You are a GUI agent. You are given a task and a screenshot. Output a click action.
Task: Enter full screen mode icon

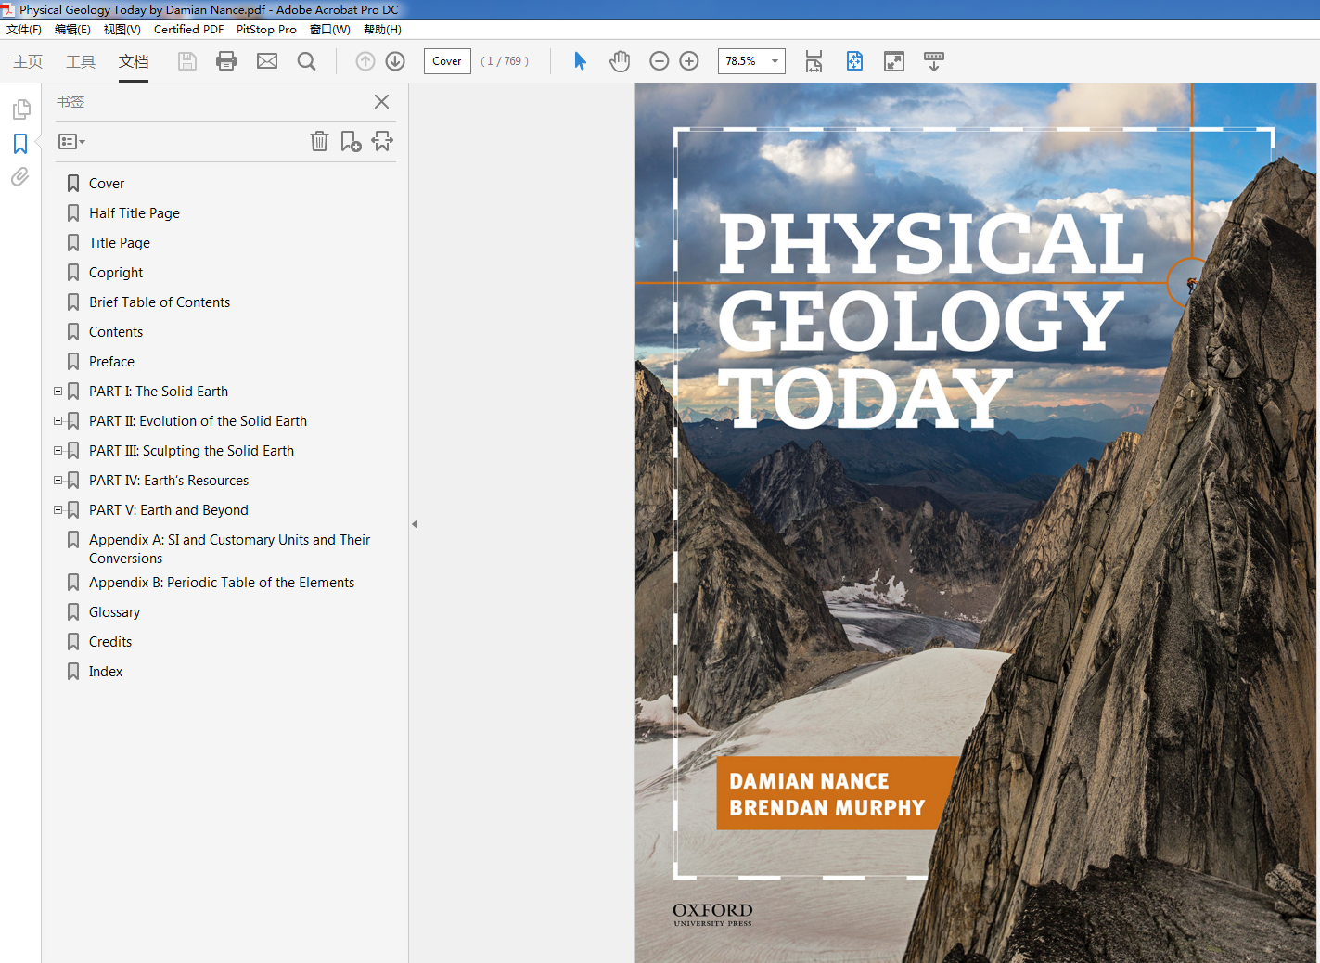click(x=894, y=61)
